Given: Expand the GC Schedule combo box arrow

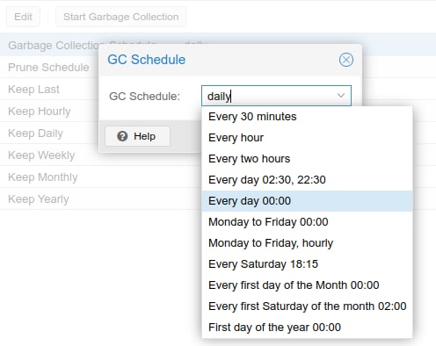Looking at the screenshot, I should click(341, 96).
